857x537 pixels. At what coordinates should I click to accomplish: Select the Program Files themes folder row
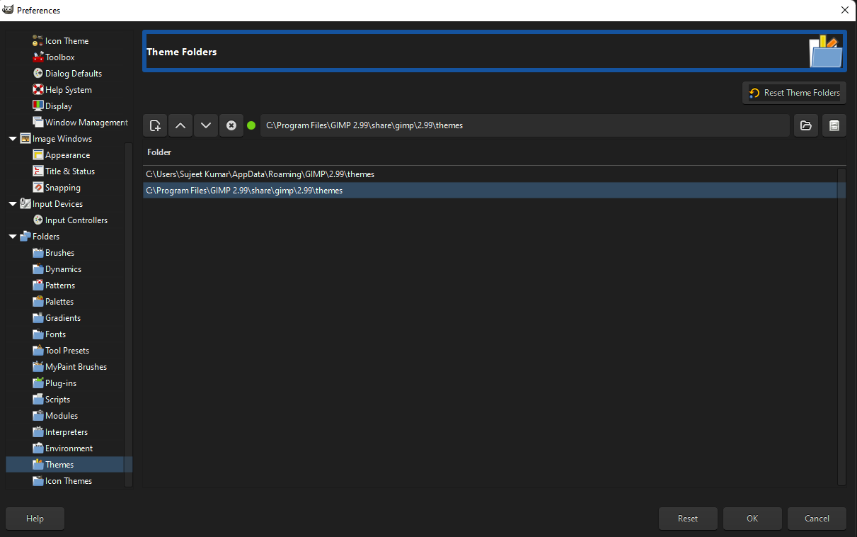(490, 191)
